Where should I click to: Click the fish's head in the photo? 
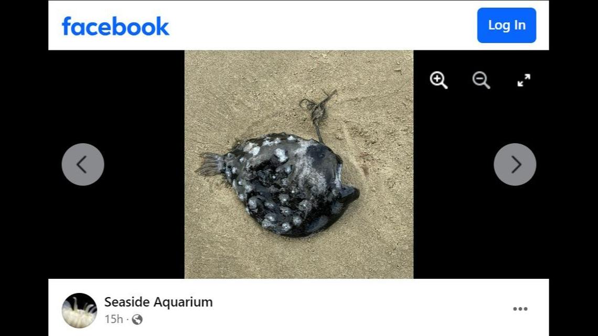coord(336,179)
